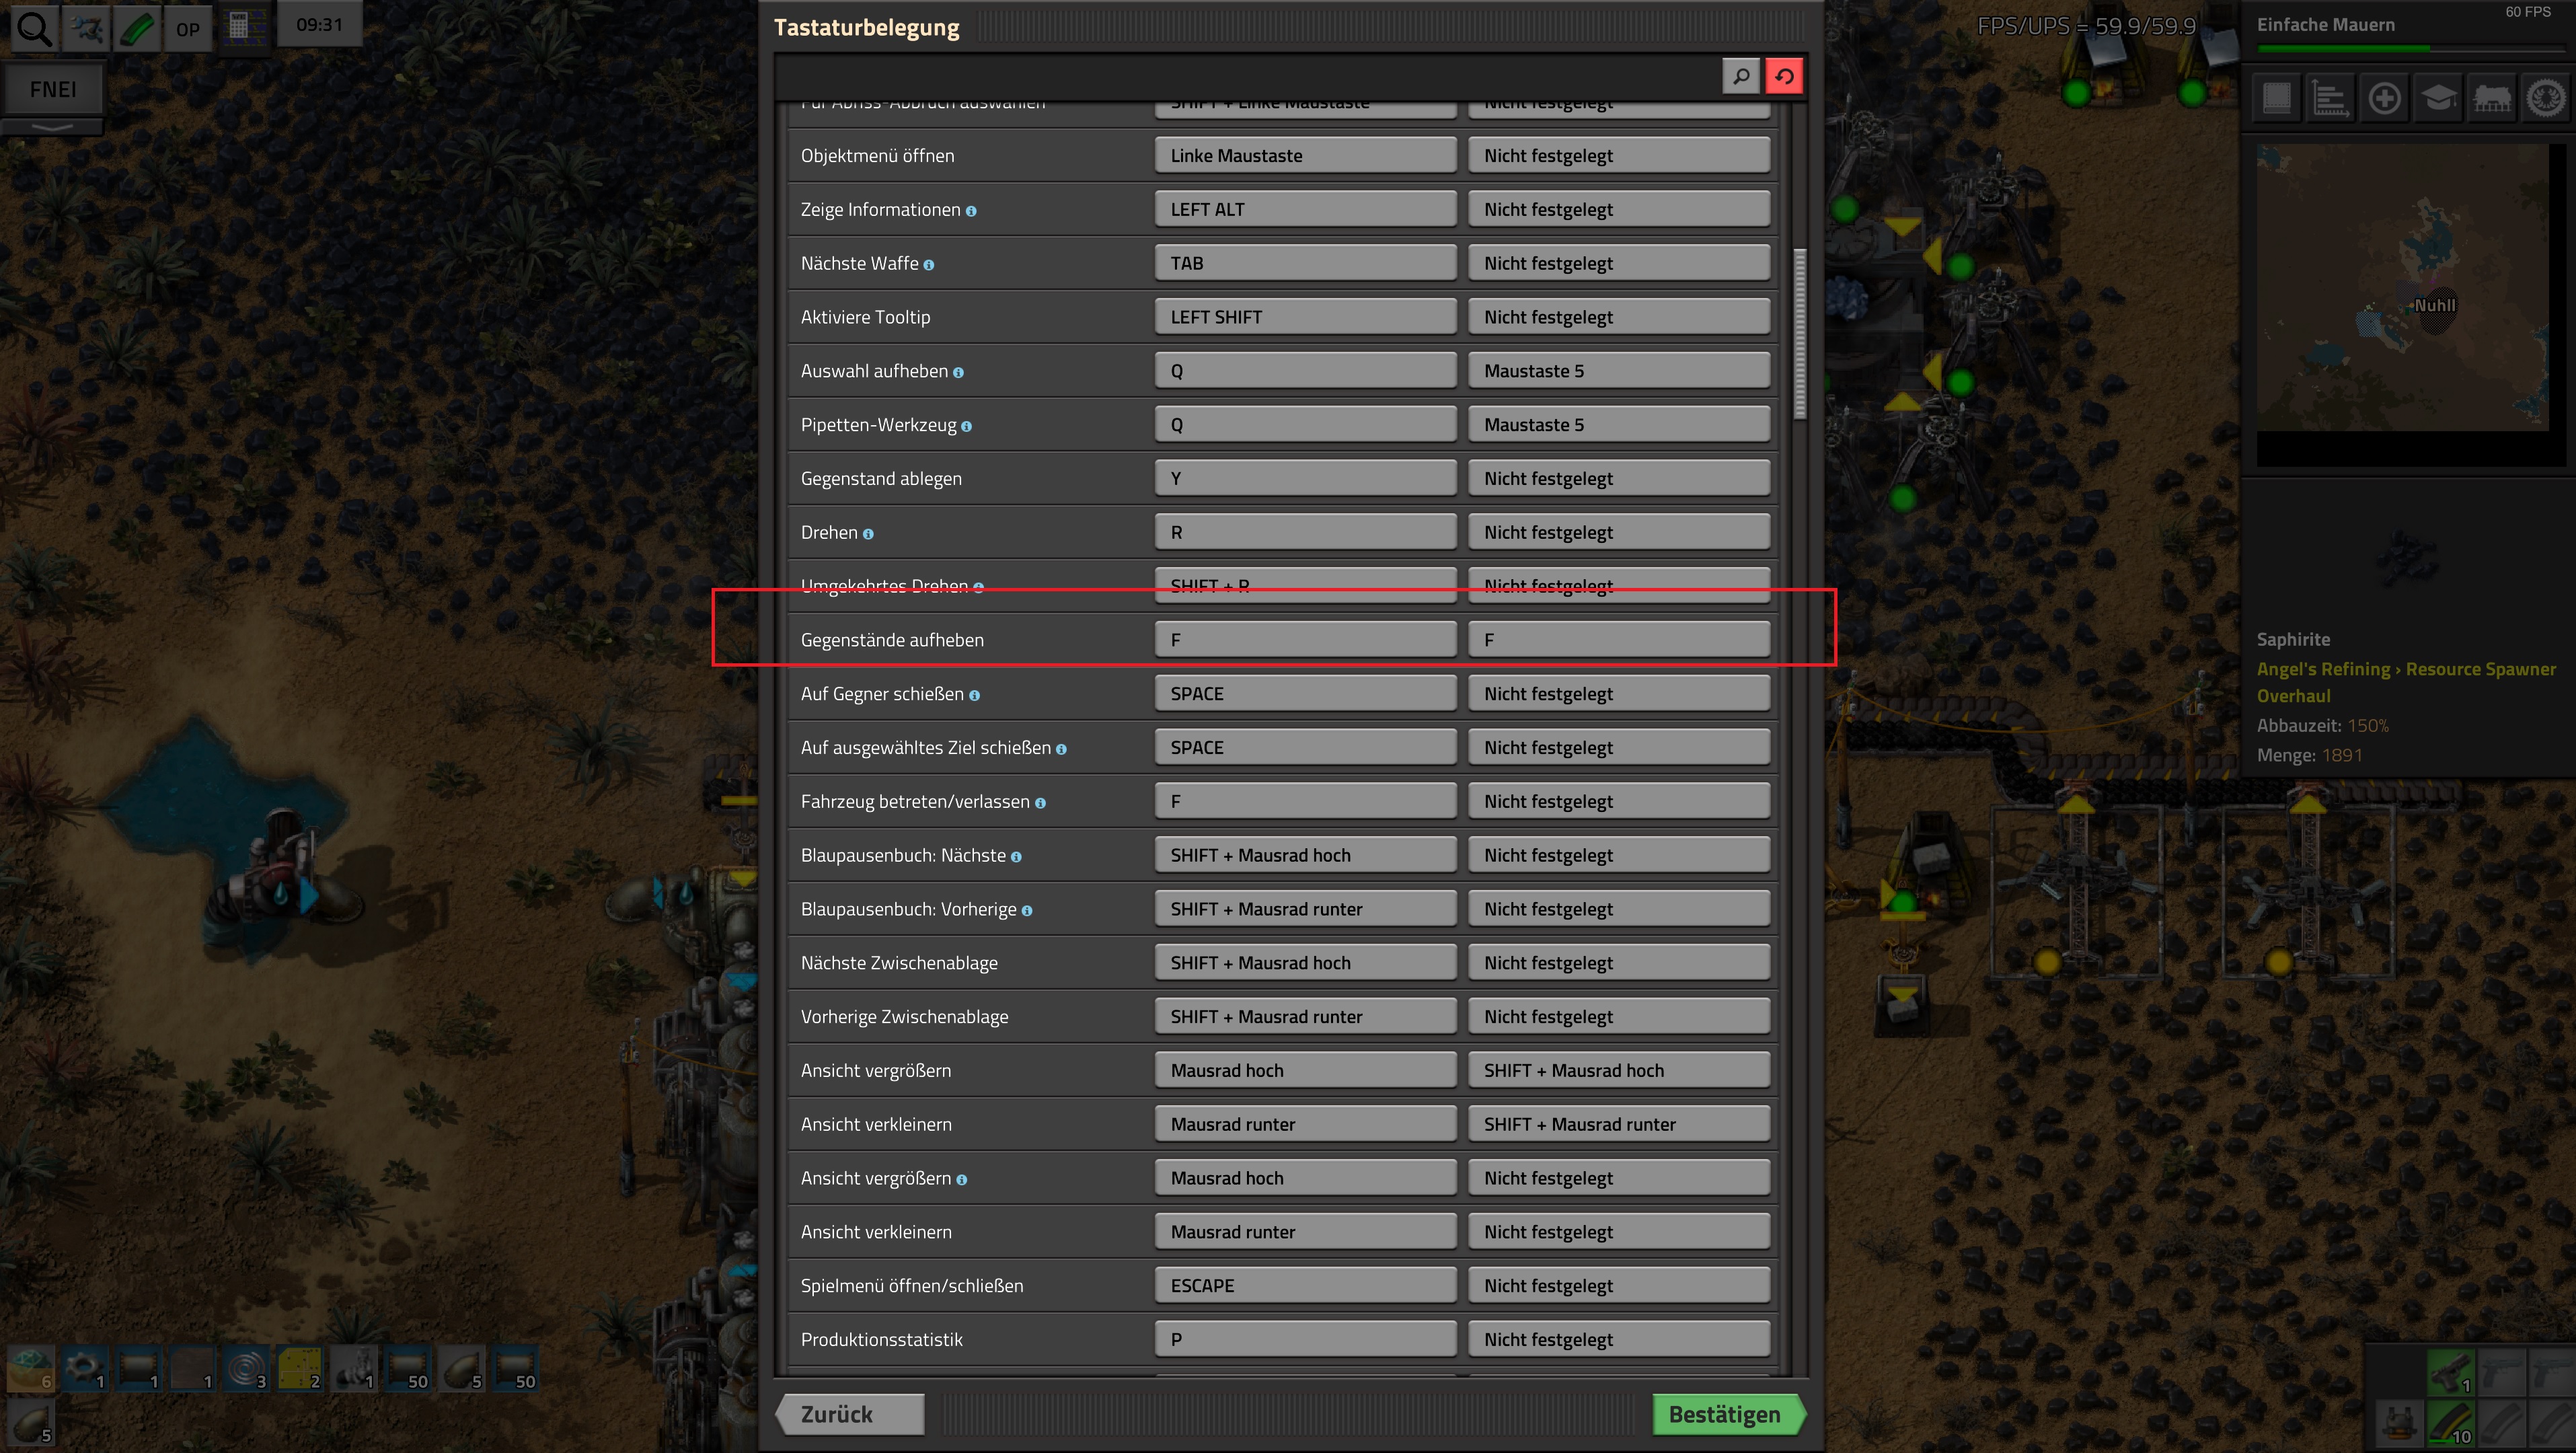Screen dimensions: 2576x1453
Task: Click the search magnifier in keybindings dialog
Action: pyautogui.click(x=1740, y=76)
